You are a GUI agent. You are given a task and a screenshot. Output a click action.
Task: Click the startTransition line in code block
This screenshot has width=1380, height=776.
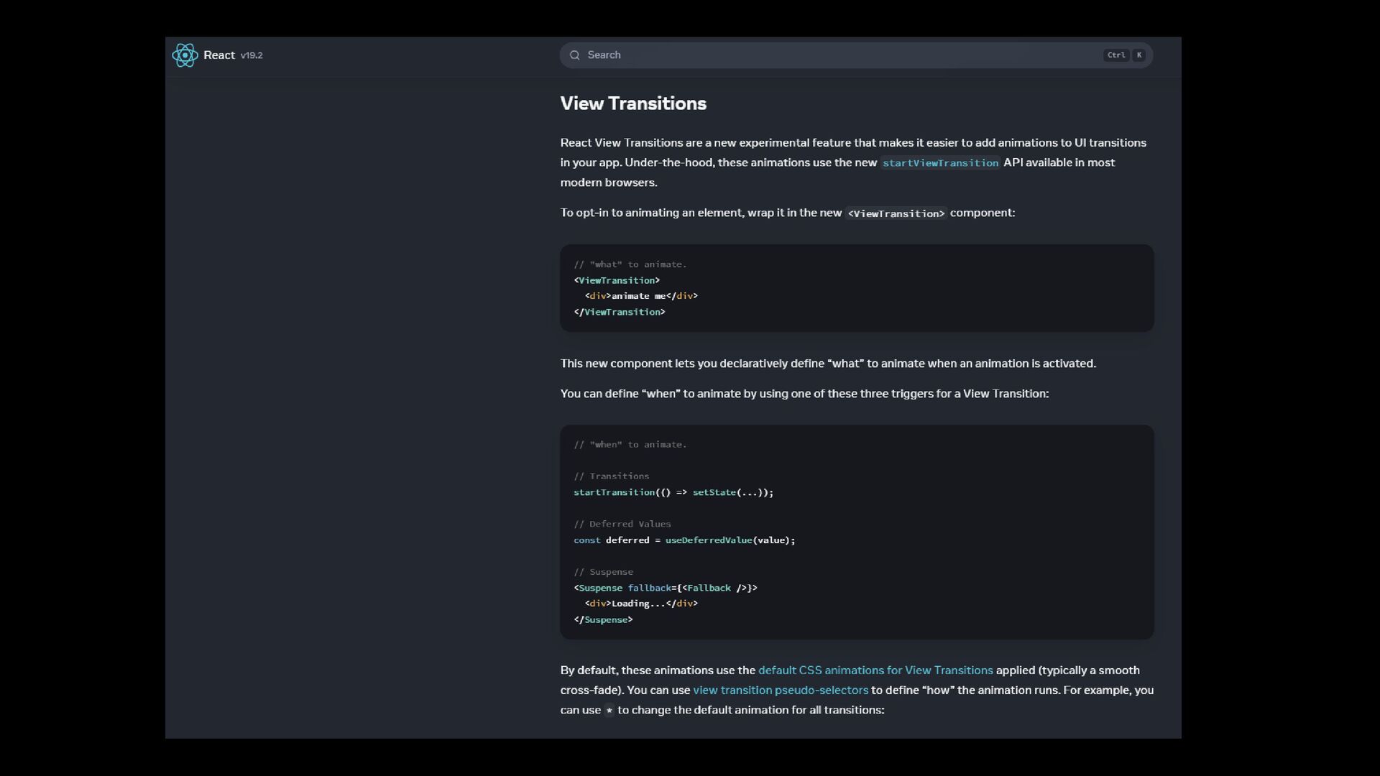pyautogui.click(x=673, y=493)
